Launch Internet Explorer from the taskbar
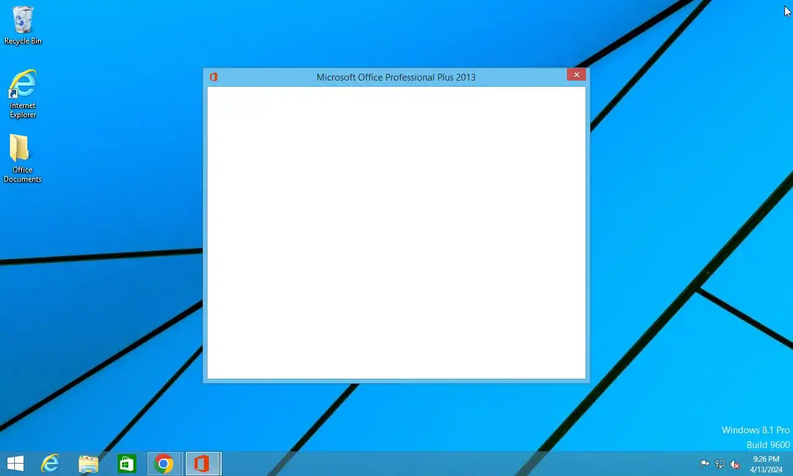 click(x=50, y=464)
